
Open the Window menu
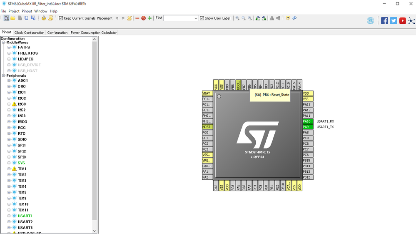(x=40, y=11)
